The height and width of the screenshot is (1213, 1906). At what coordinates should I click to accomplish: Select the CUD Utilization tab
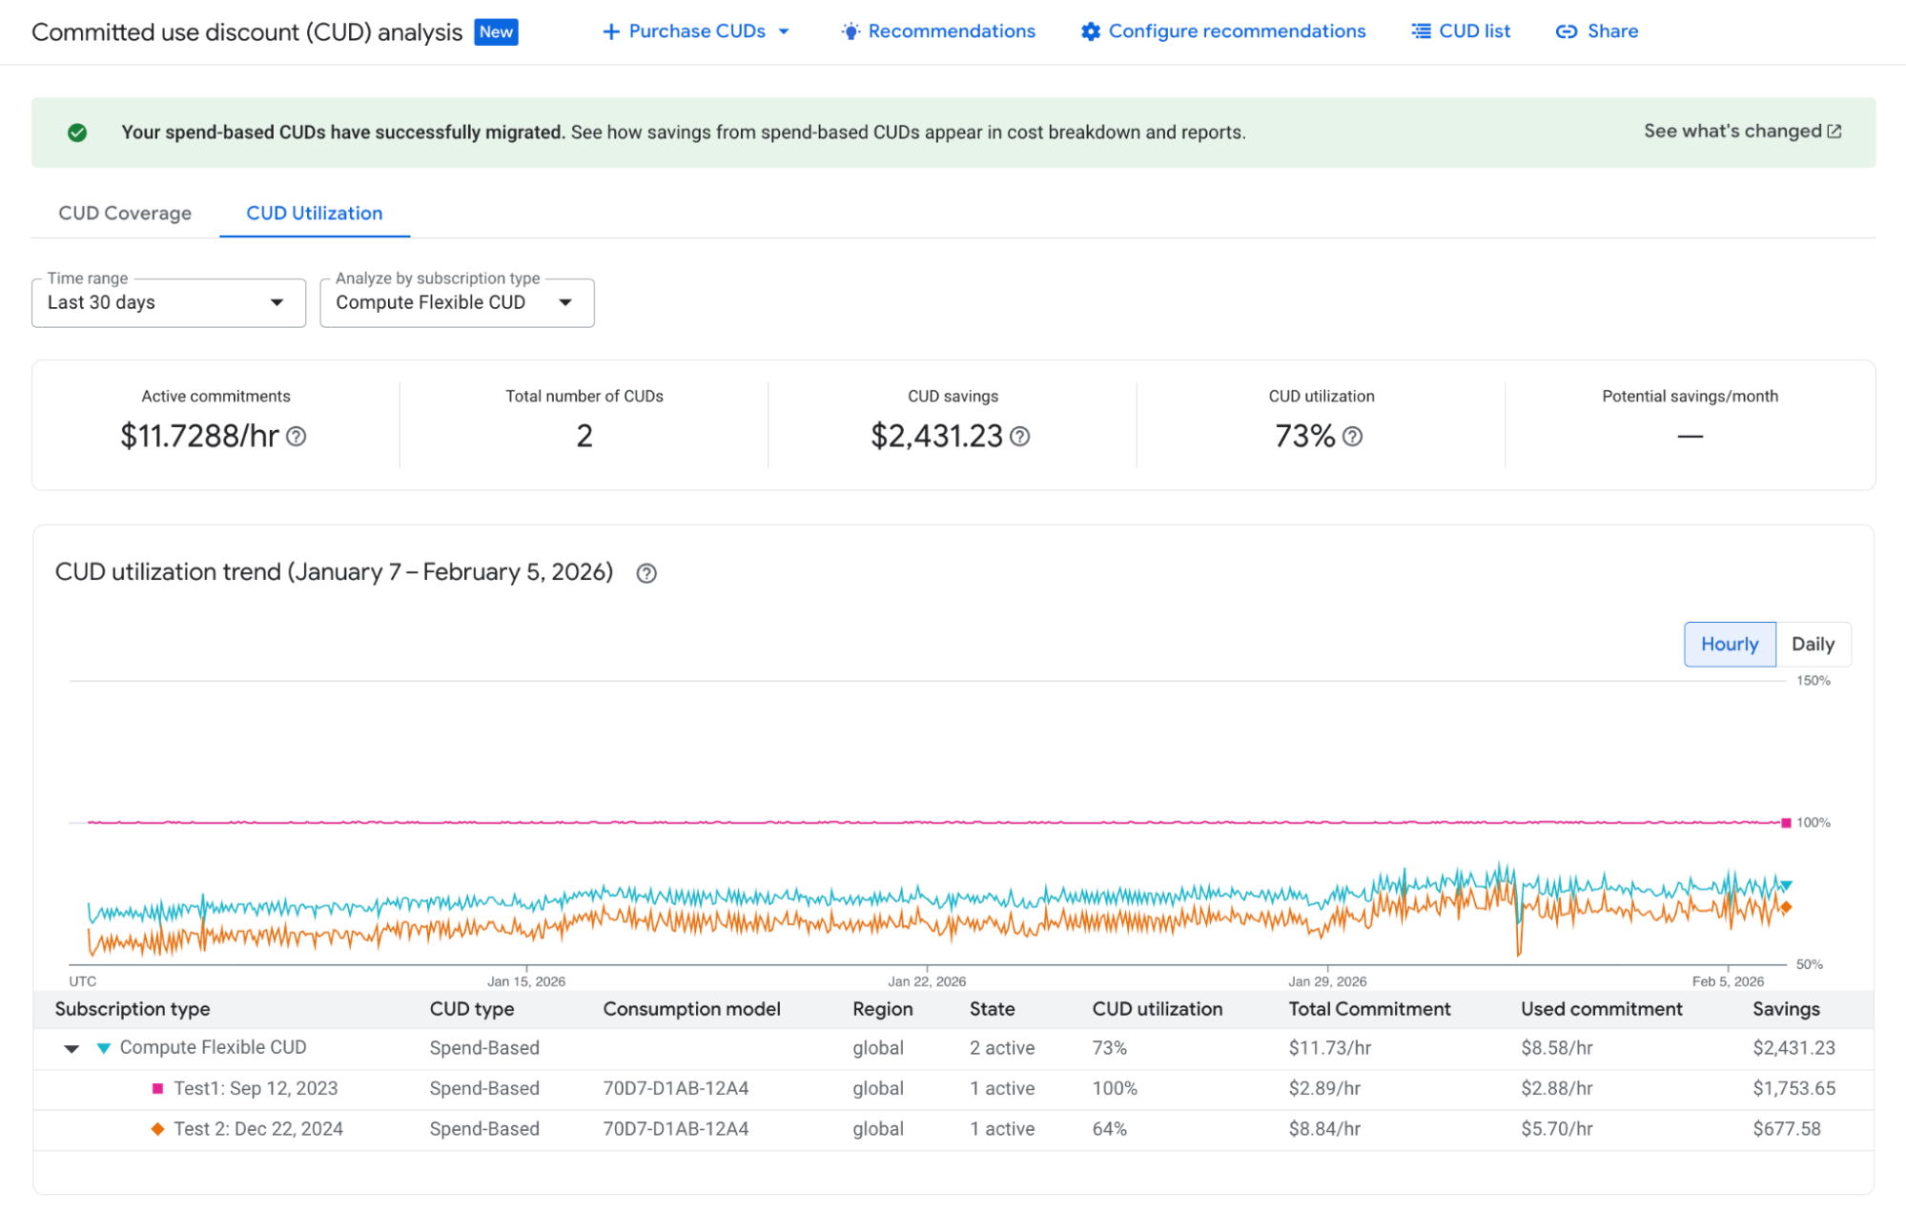pos(314,213)
